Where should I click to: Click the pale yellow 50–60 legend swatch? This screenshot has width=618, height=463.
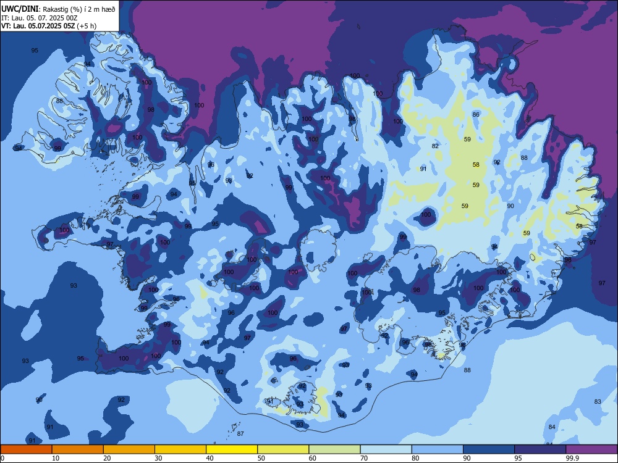tap(283, 449)
